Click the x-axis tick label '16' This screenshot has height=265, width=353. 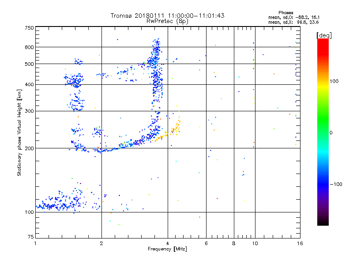tap(300, 243)
